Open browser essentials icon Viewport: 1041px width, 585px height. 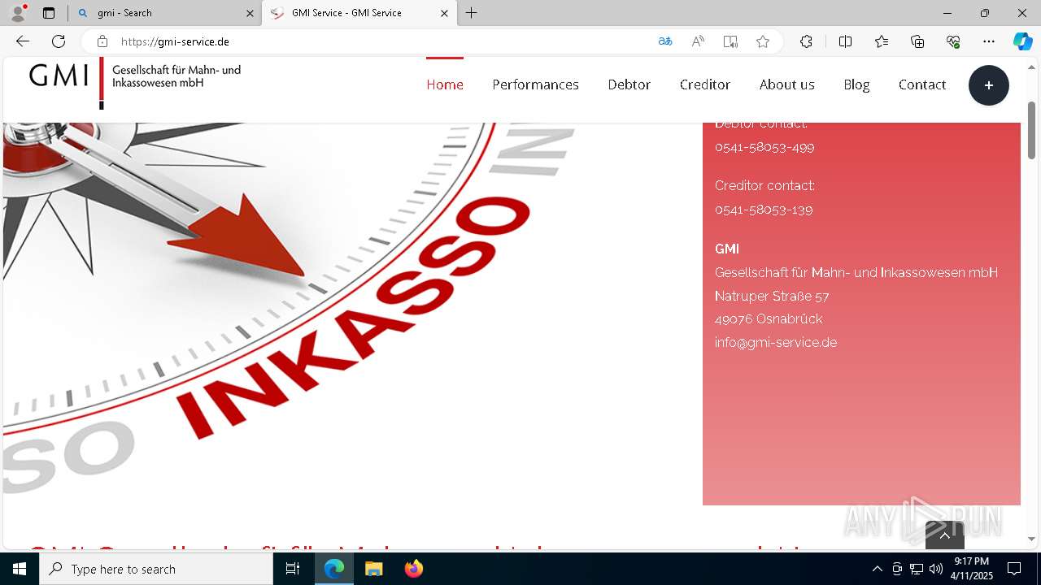(x=953, y=41)
